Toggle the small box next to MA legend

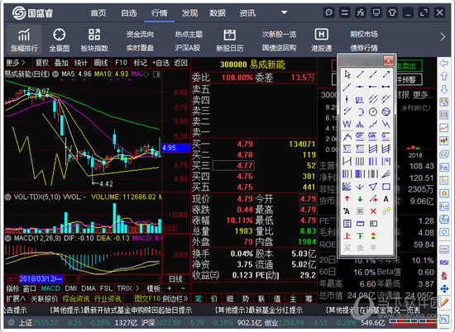tap(156, 74)
